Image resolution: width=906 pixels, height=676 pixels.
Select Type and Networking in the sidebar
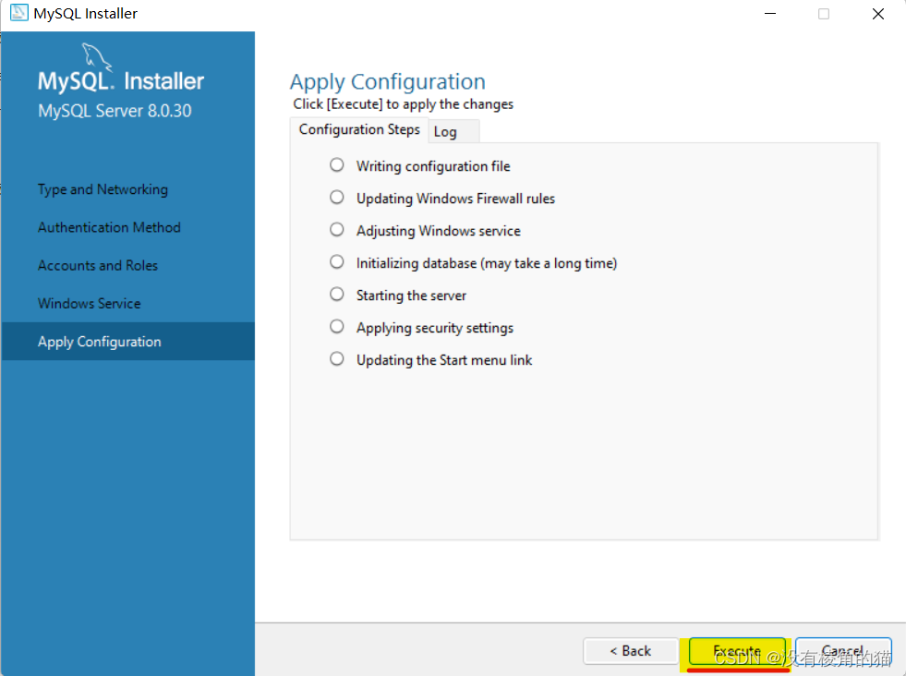point(103,189)
